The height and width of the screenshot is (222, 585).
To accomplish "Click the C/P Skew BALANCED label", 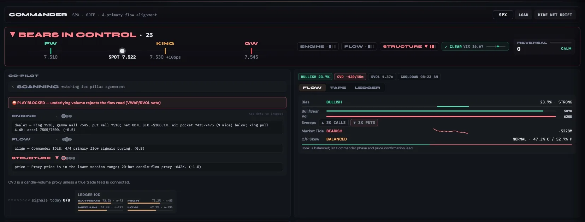I will [x=337, y=139].
